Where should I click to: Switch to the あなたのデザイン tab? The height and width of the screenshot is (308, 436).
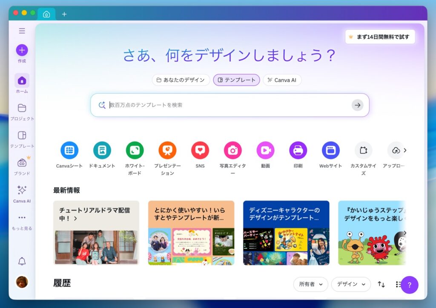pyautogui.click(x=181, y=80)
